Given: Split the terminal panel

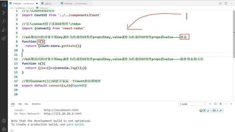Looking at the screenshot, I should [216, 104].
